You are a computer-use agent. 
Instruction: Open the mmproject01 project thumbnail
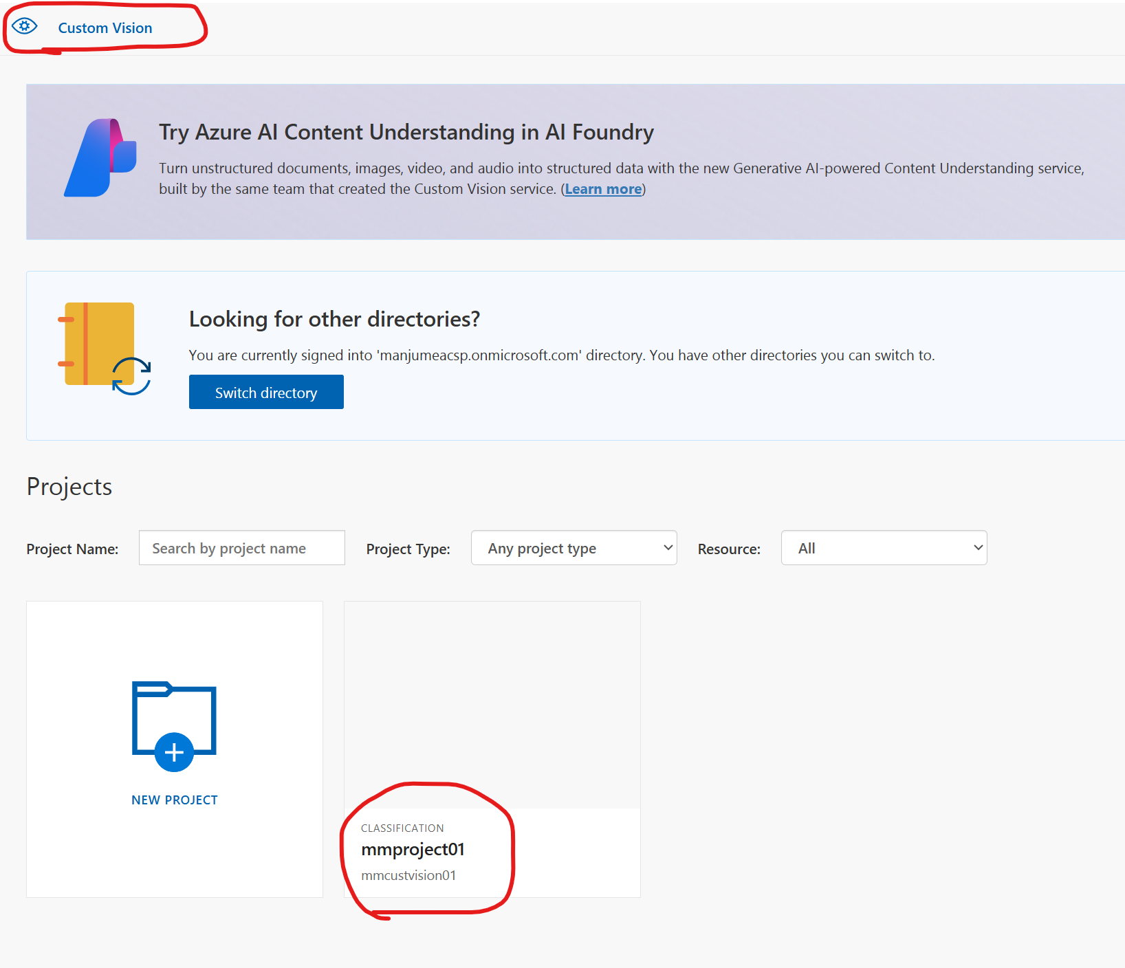[492, 705]
